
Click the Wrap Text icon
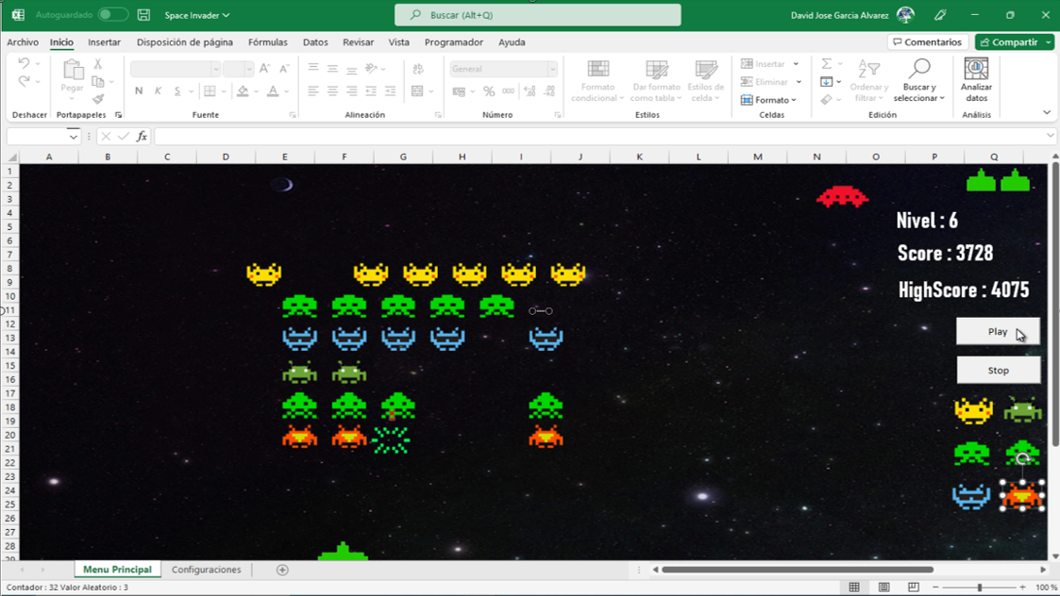coord(418,68)
